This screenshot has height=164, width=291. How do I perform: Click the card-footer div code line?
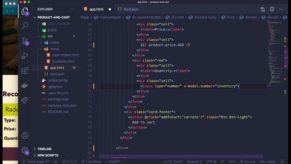pyautogui.click(x=150, y=112)
